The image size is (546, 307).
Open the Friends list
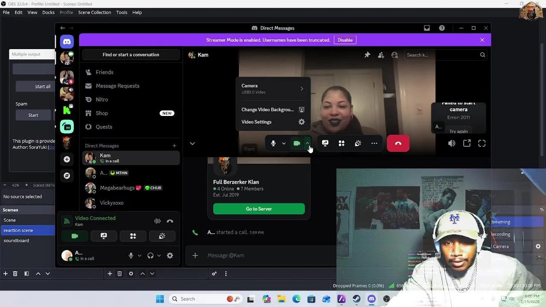131,72
